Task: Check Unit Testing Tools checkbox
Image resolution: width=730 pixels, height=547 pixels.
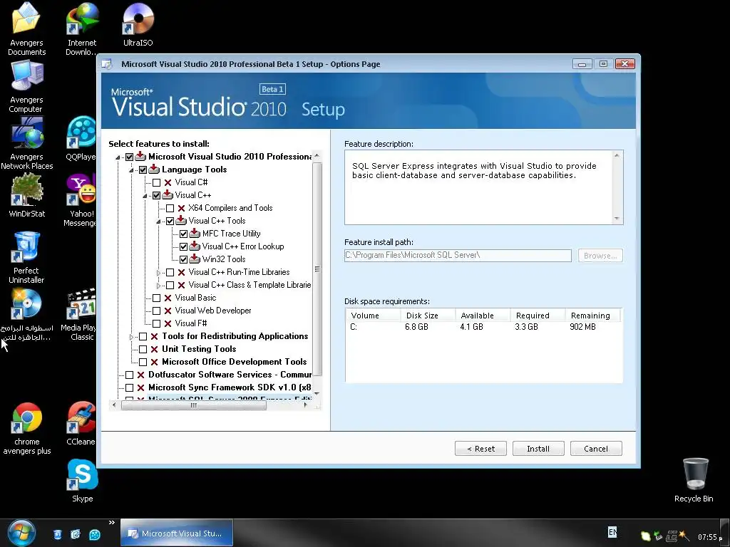Action: coord(143,349)
